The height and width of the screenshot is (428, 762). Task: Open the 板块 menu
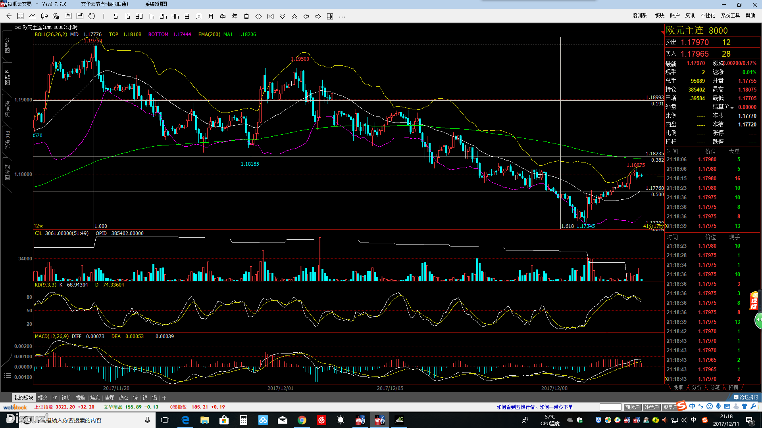tap(660, 15)
